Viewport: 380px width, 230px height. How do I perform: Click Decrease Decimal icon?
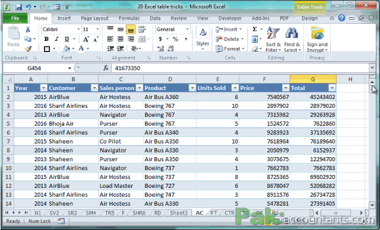pos(170,49)
